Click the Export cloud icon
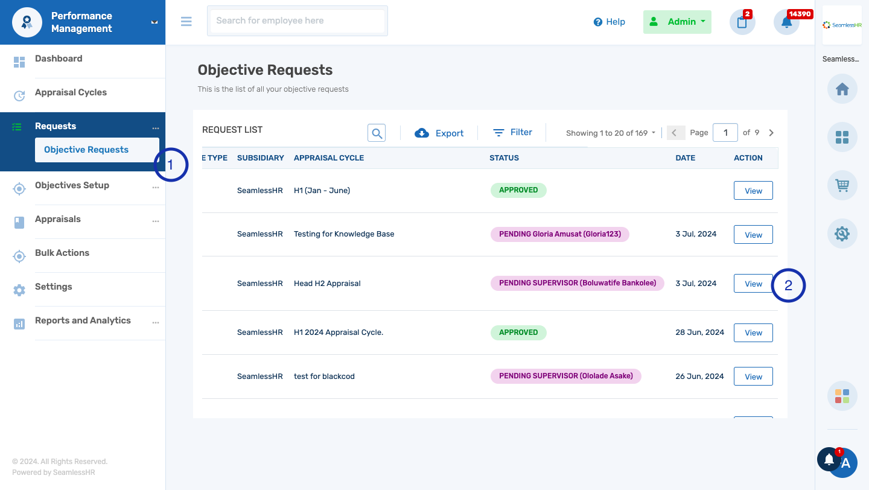This screenshot has height=490, width=869. point(421,133)
